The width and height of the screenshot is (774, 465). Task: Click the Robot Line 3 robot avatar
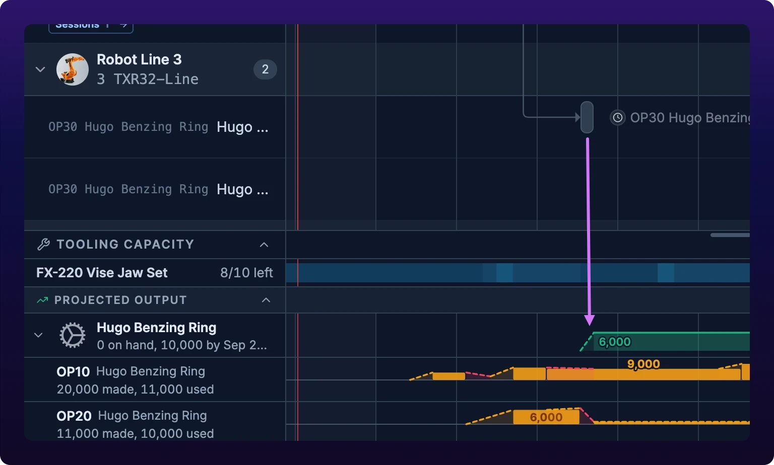(73, 69)
